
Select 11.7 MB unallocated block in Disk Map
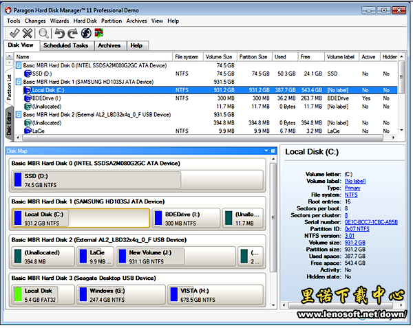pos(243,218)
